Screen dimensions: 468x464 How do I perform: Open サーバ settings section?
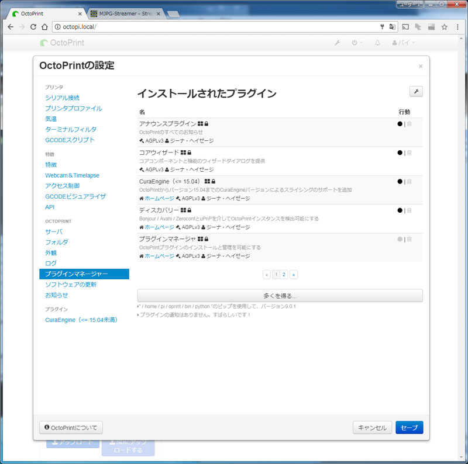click(54, 232)
